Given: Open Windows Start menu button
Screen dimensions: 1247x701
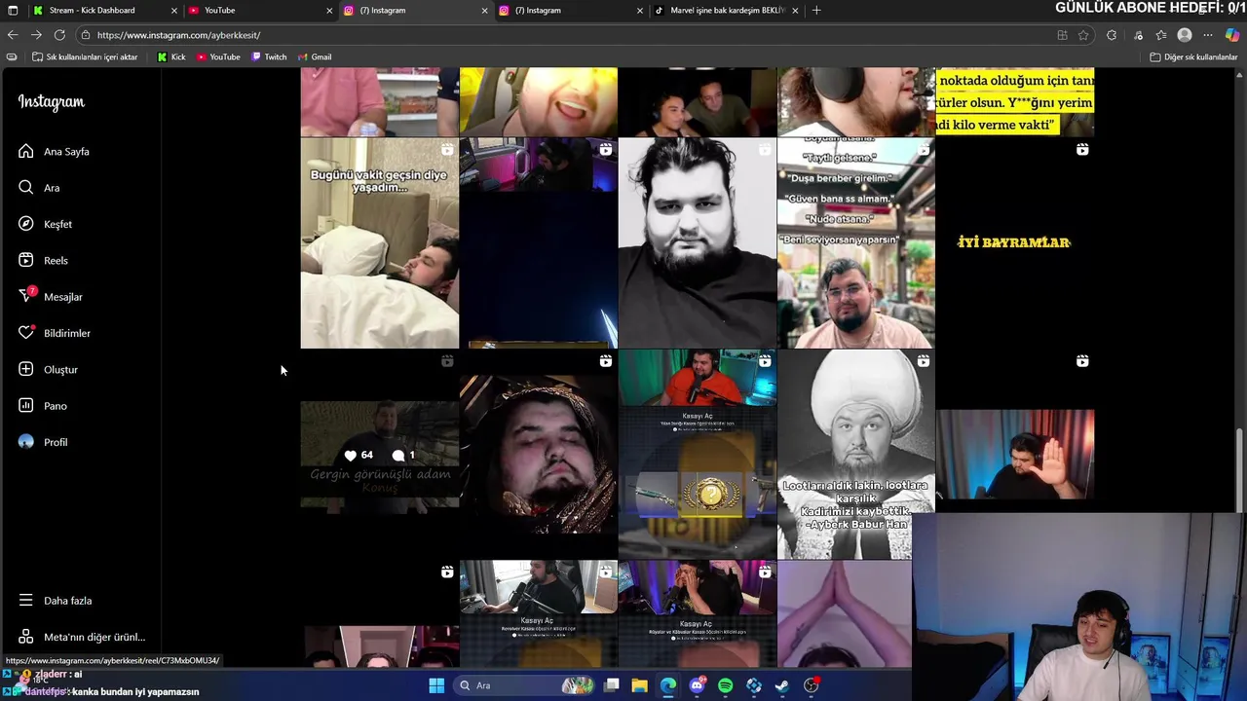Looking at the screenshot, I should pos(436,685).
